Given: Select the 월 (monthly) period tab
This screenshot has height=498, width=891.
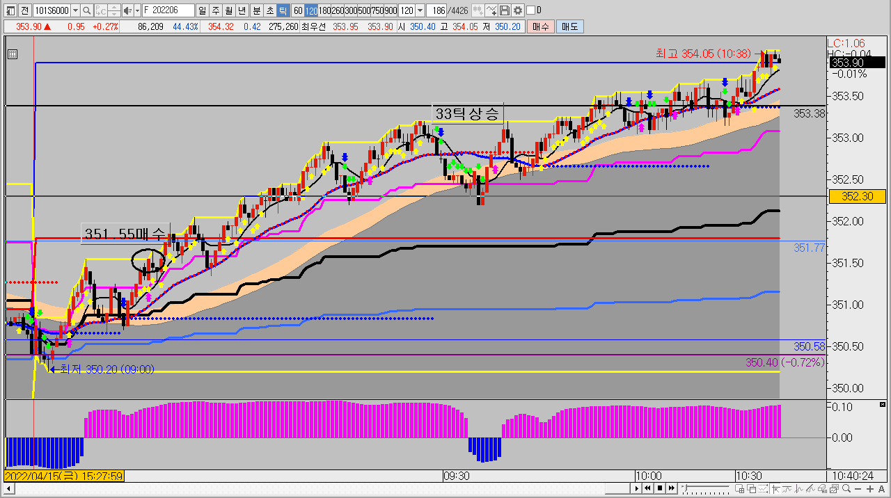Looking at the screenshot, I should coord(228,10).
